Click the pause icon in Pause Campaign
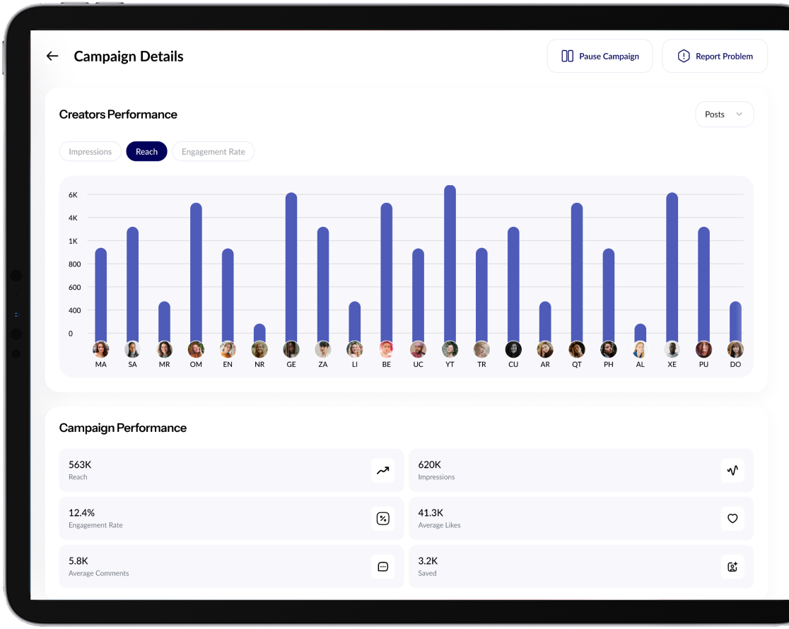 [567, 57]
